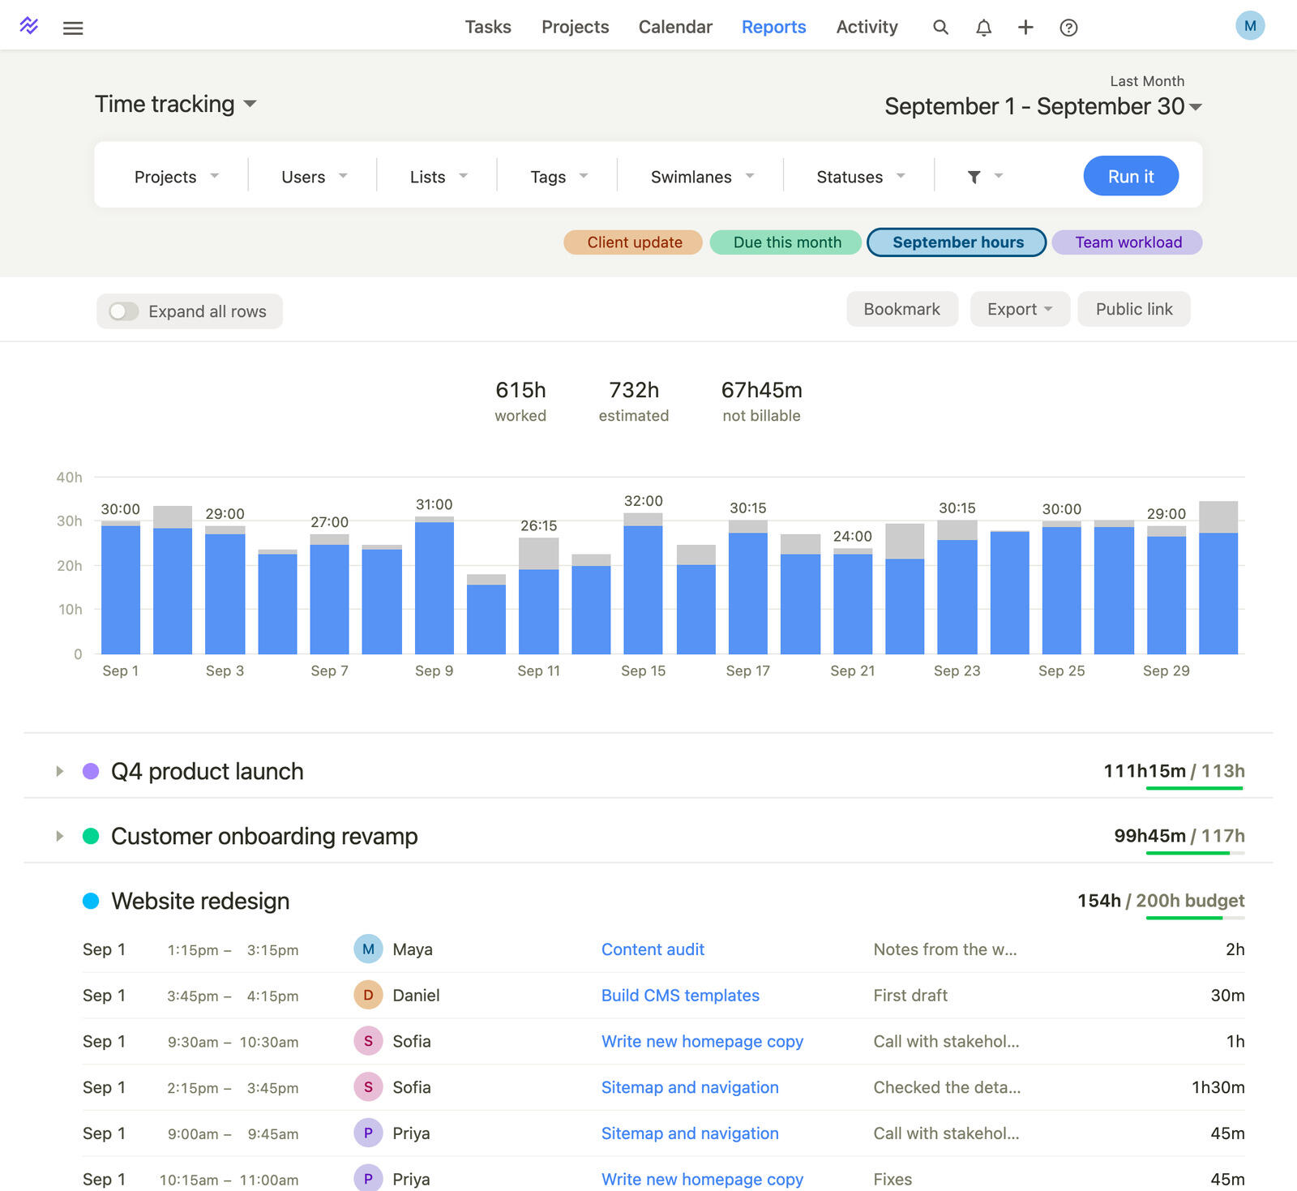Open the Projects filter dropdown

point(176,177)
